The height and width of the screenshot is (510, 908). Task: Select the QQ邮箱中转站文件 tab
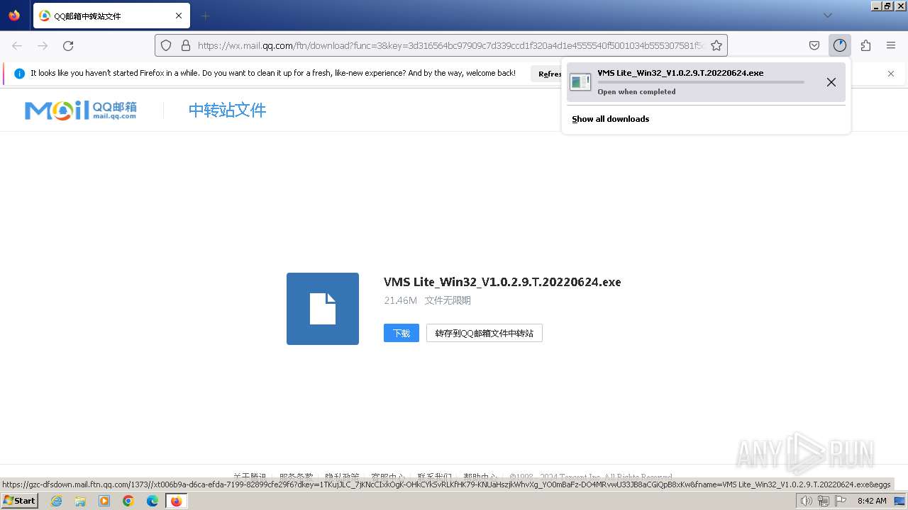tap(111, 16)
